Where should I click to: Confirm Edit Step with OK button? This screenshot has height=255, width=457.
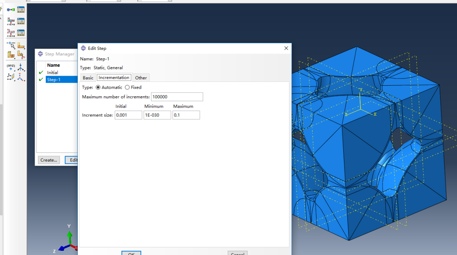coord(131,253)
